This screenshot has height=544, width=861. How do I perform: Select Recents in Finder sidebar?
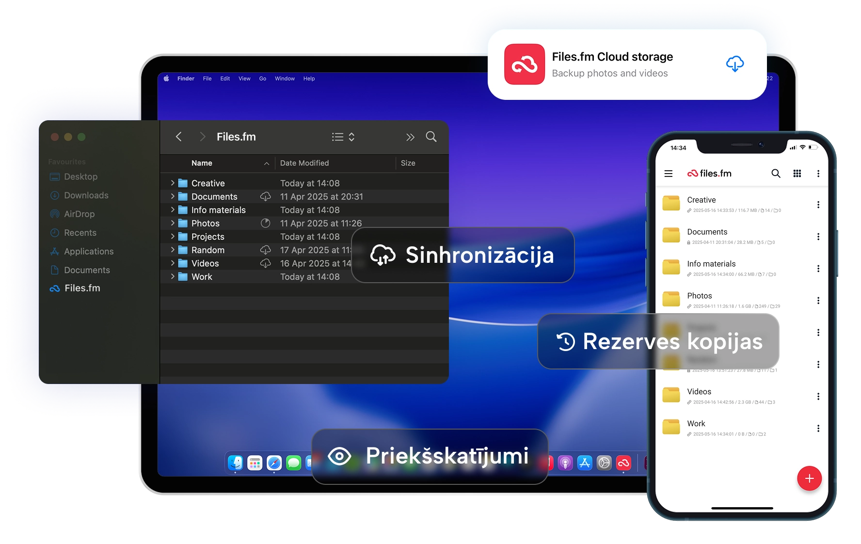73,233
